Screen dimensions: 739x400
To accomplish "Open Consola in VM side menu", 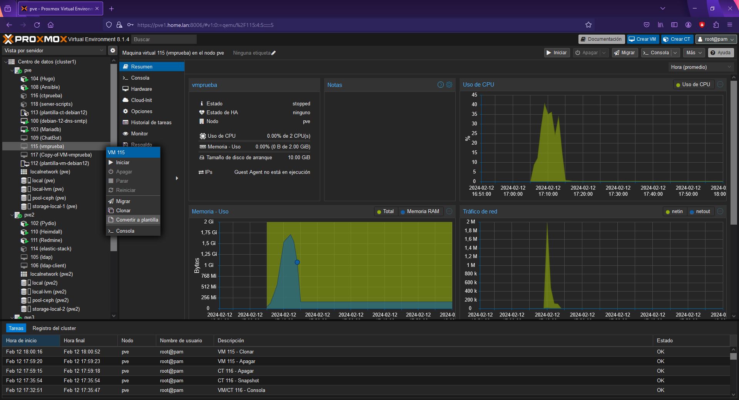I will [x=152, y=78].
